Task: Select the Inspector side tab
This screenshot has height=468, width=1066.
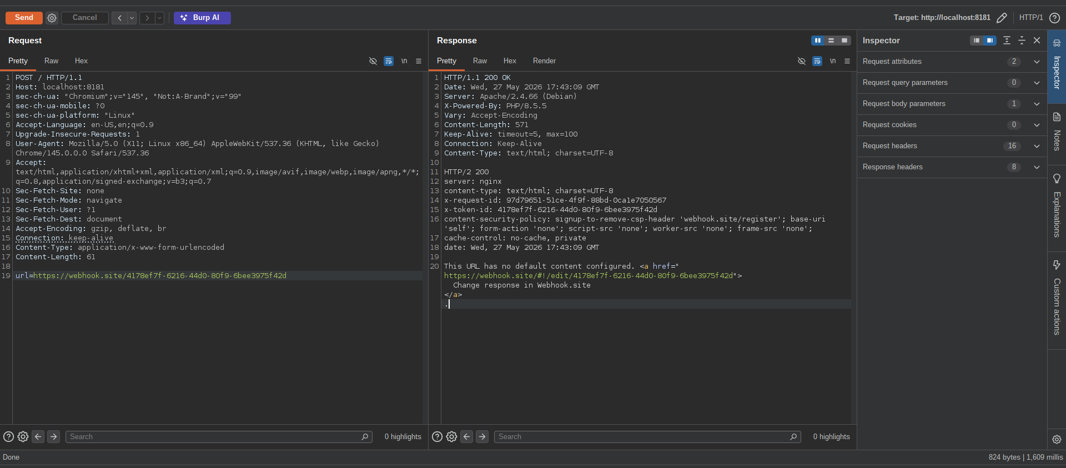Action: click(x=1057, y=67)
